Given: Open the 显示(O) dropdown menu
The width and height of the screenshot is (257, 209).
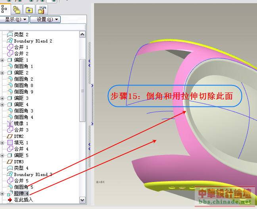Looking at the screenshot, I should 14,19.
